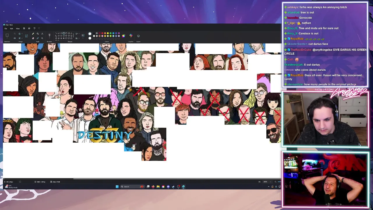Click the Crop tool icon

click(x=15, y=34)
